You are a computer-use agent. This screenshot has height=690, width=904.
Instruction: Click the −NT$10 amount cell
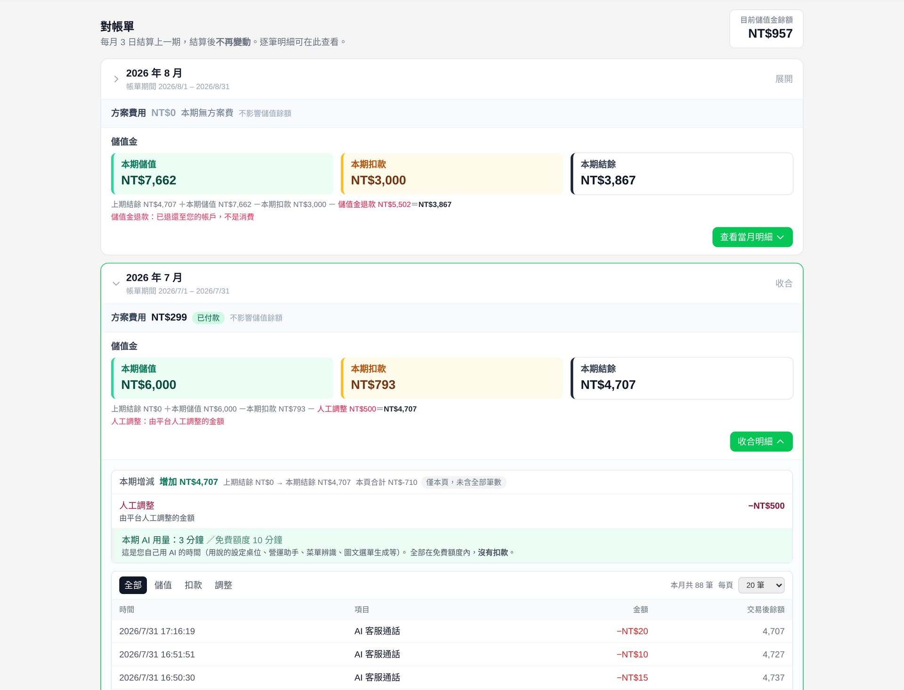tap(632, 654)
